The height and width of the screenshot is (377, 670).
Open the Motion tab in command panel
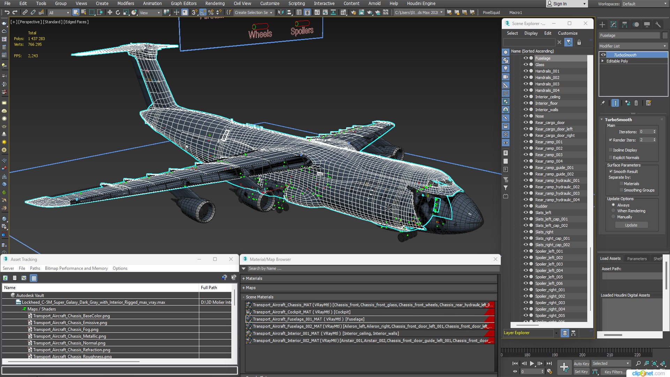(636, 24)
